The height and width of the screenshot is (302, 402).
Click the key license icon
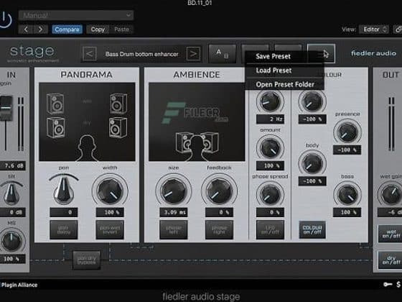pos(388,284)
